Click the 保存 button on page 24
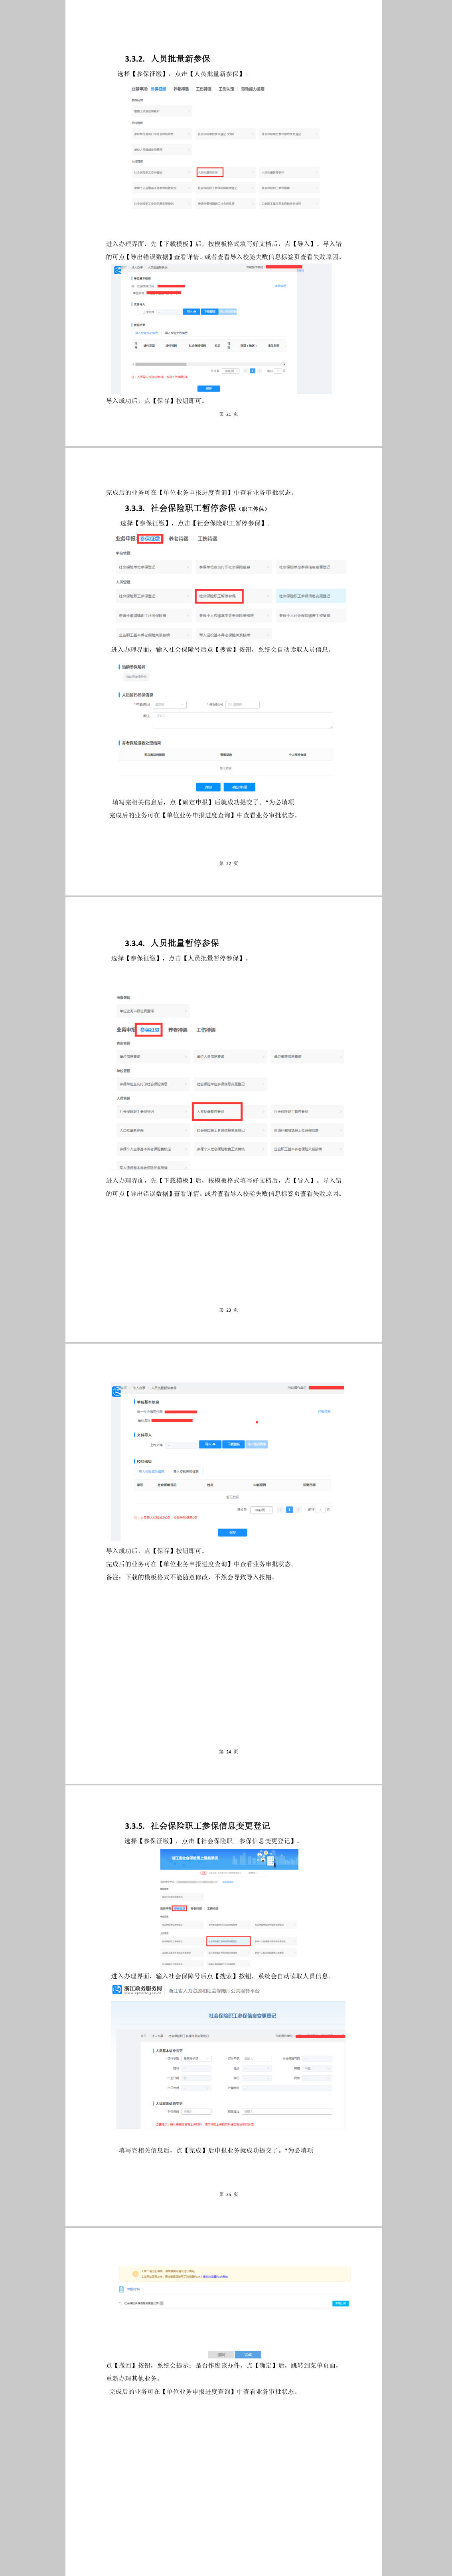 coord(232,1532)
